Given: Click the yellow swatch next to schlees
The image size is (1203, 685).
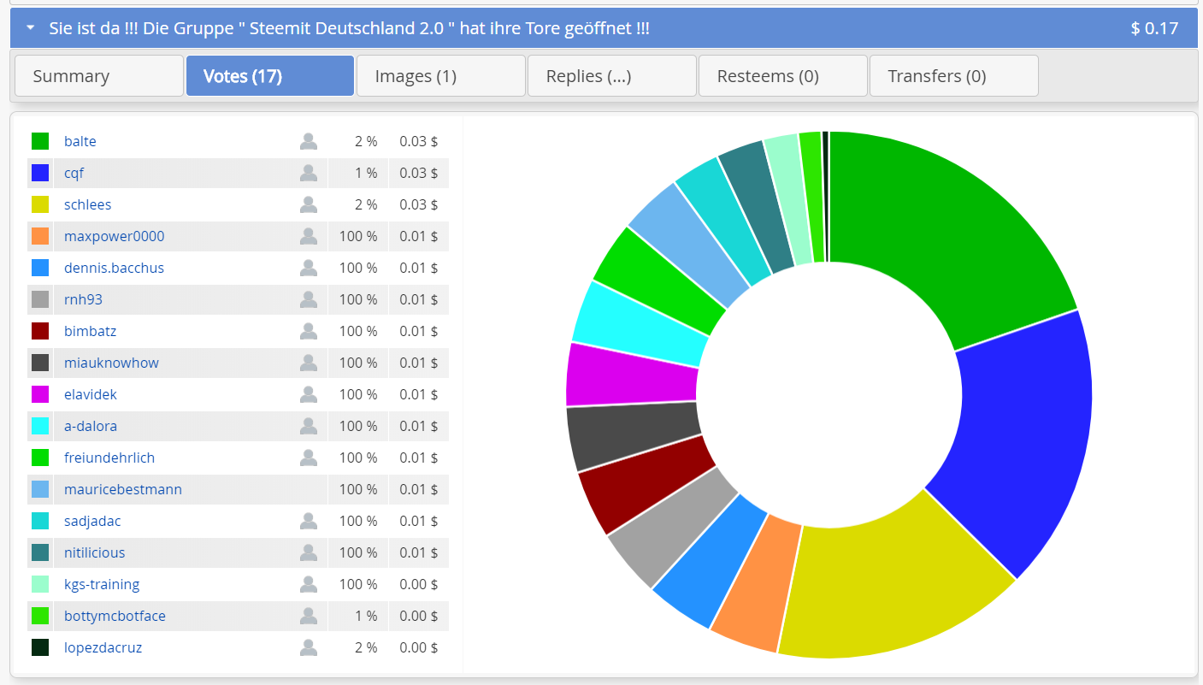Looking at the screenshot, I should pos(40,204).
